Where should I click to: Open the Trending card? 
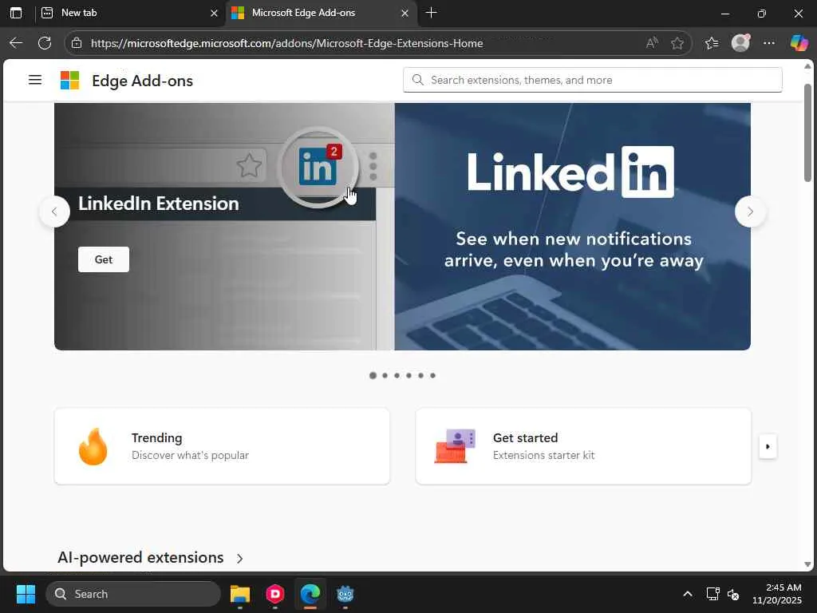tap(222, 446)
